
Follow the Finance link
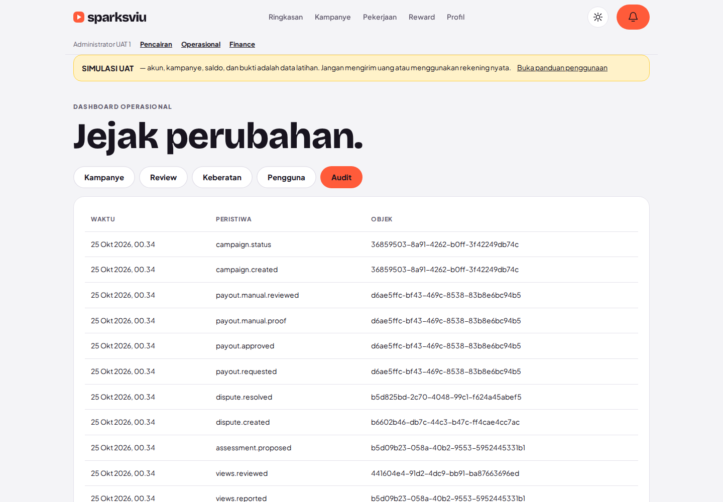pos(242,44)
